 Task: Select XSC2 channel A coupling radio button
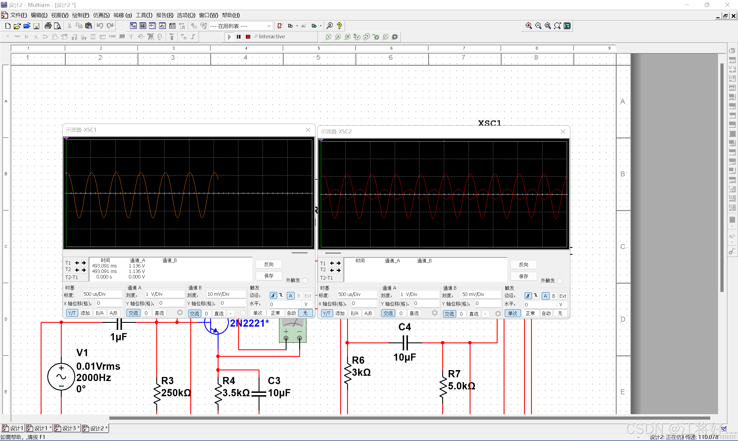point(434,313)
